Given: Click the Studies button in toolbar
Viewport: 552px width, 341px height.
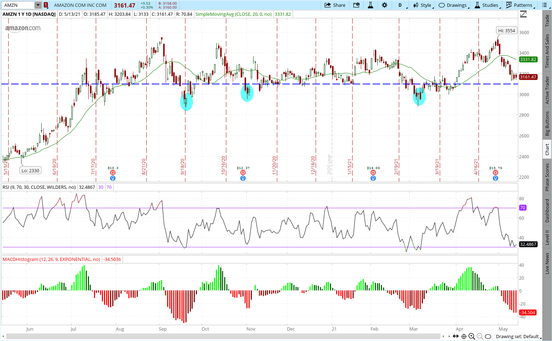Looking at the screenshot, I should 487,5.
